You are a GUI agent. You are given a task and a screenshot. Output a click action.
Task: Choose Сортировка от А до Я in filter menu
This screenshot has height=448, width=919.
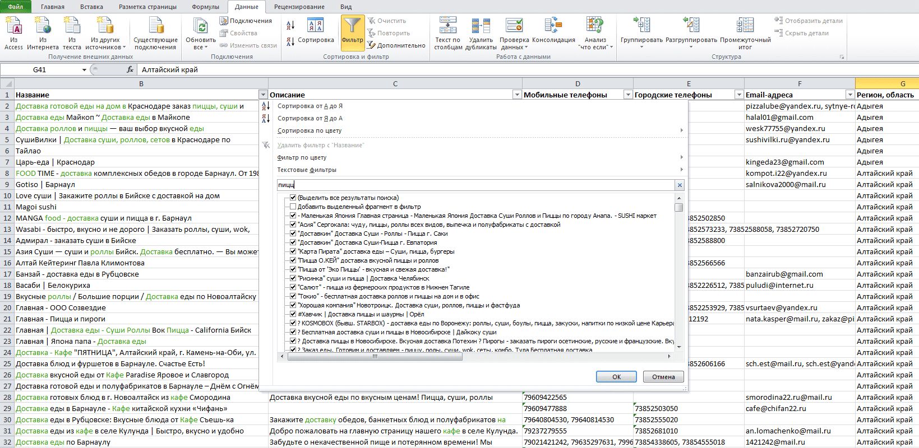310,106
